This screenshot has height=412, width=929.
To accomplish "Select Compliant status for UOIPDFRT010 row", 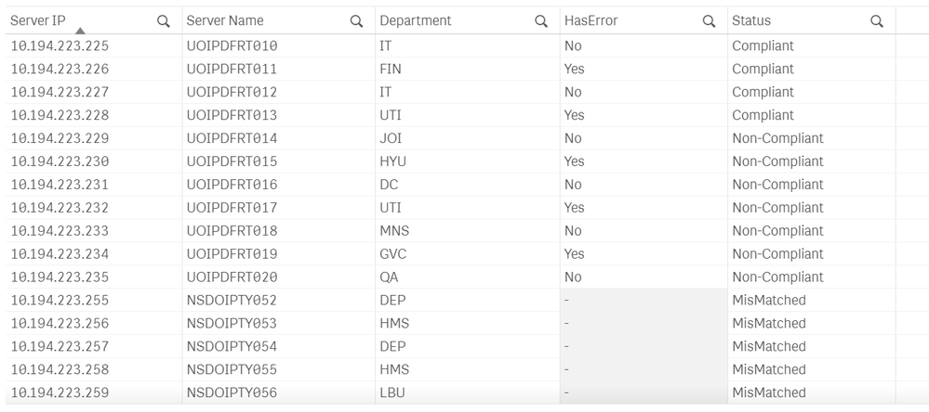I will pos(763,46).
